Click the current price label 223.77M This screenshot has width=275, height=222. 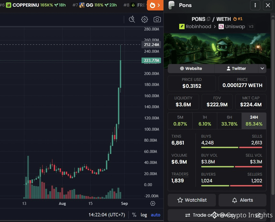pos(151,61)
